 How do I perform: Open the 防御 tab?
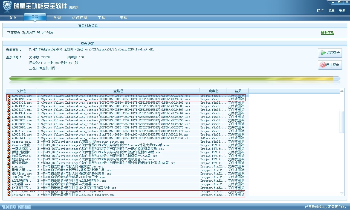pos(57,18)
